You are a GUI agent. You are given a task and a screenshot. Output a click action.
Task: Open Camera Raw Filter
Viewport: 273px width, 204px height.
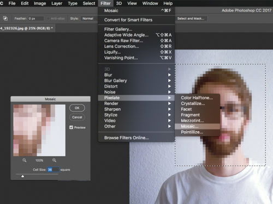tap(136, 41)
